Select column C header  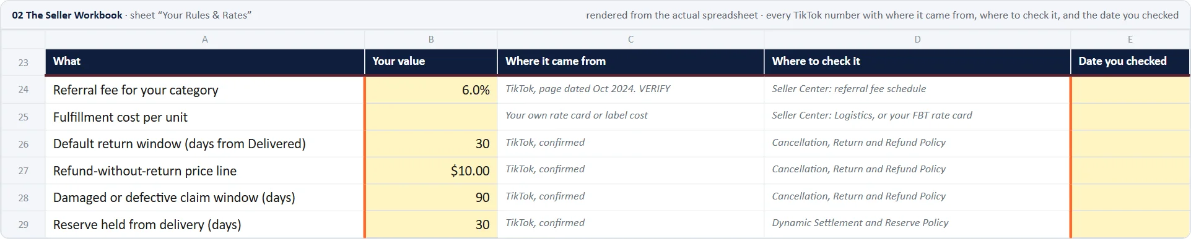point(630,39)
